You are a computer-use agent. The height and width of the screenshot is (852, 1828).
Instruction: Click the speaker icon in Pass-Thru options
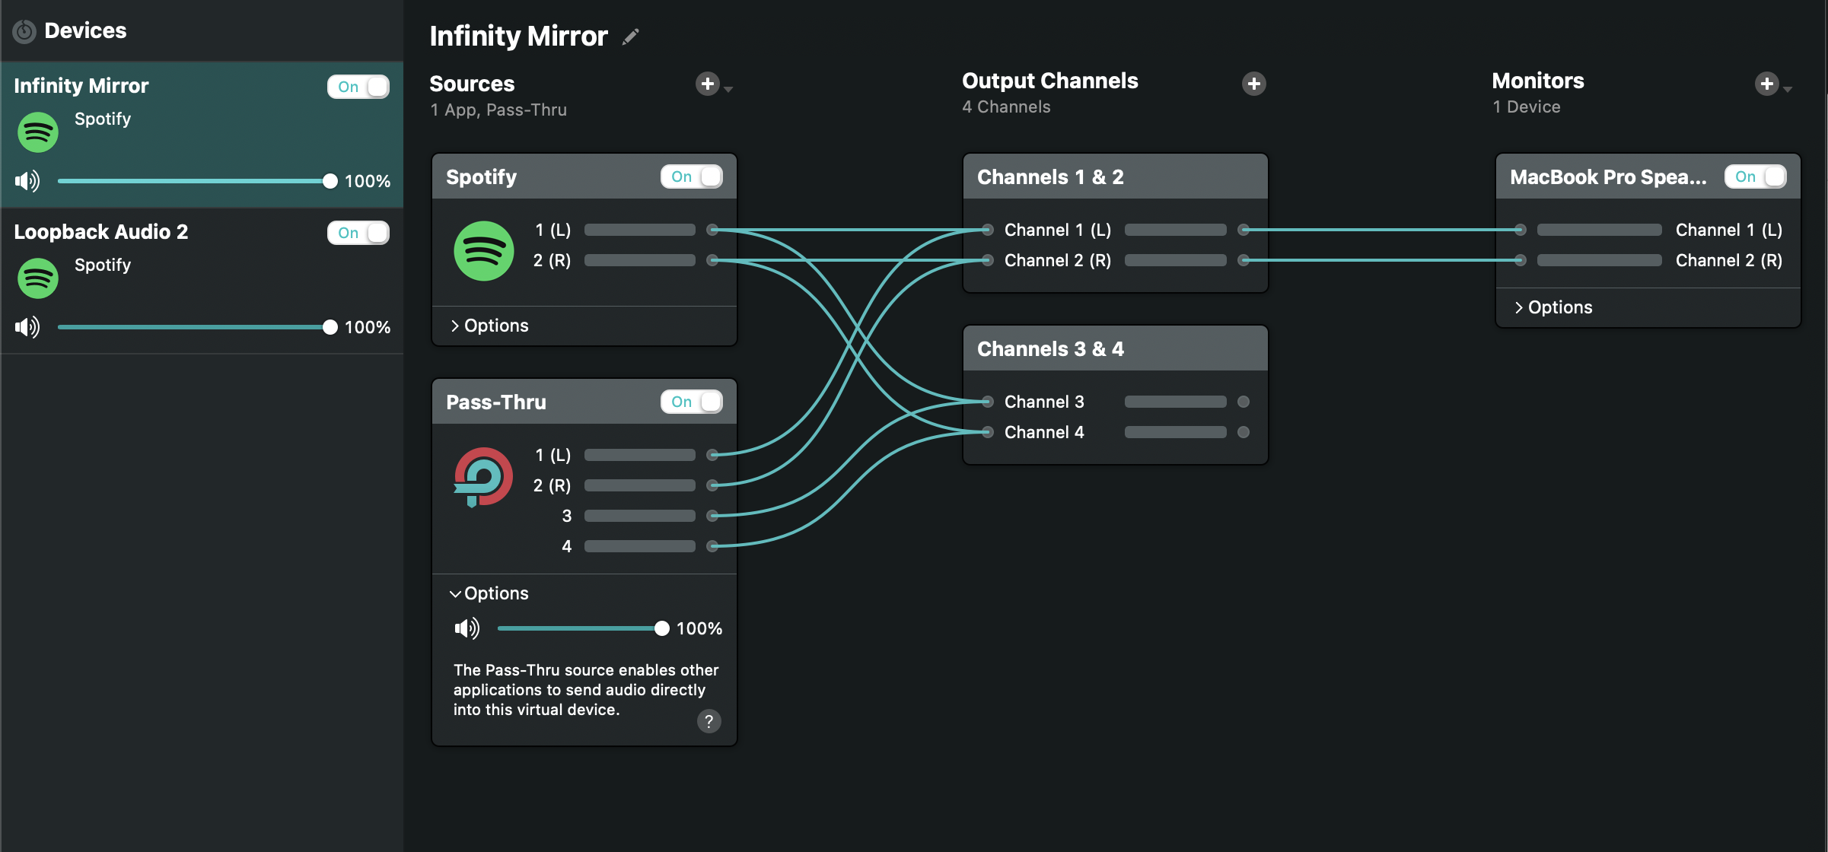coord(467,628)
